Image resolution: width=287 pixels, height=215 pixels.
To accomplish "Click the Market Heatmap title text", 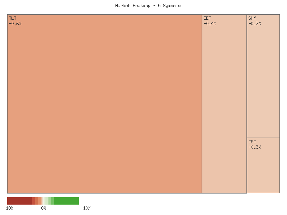I will [147, 5].
